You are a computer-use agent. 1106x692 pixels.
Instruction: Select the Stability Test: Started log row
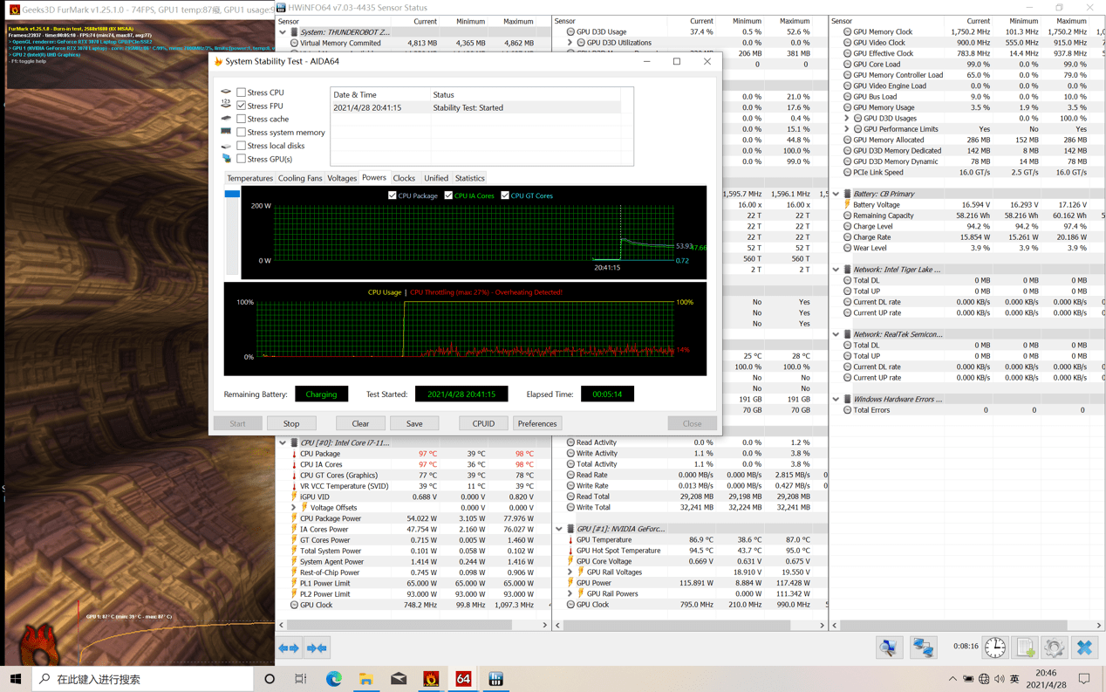476,108
